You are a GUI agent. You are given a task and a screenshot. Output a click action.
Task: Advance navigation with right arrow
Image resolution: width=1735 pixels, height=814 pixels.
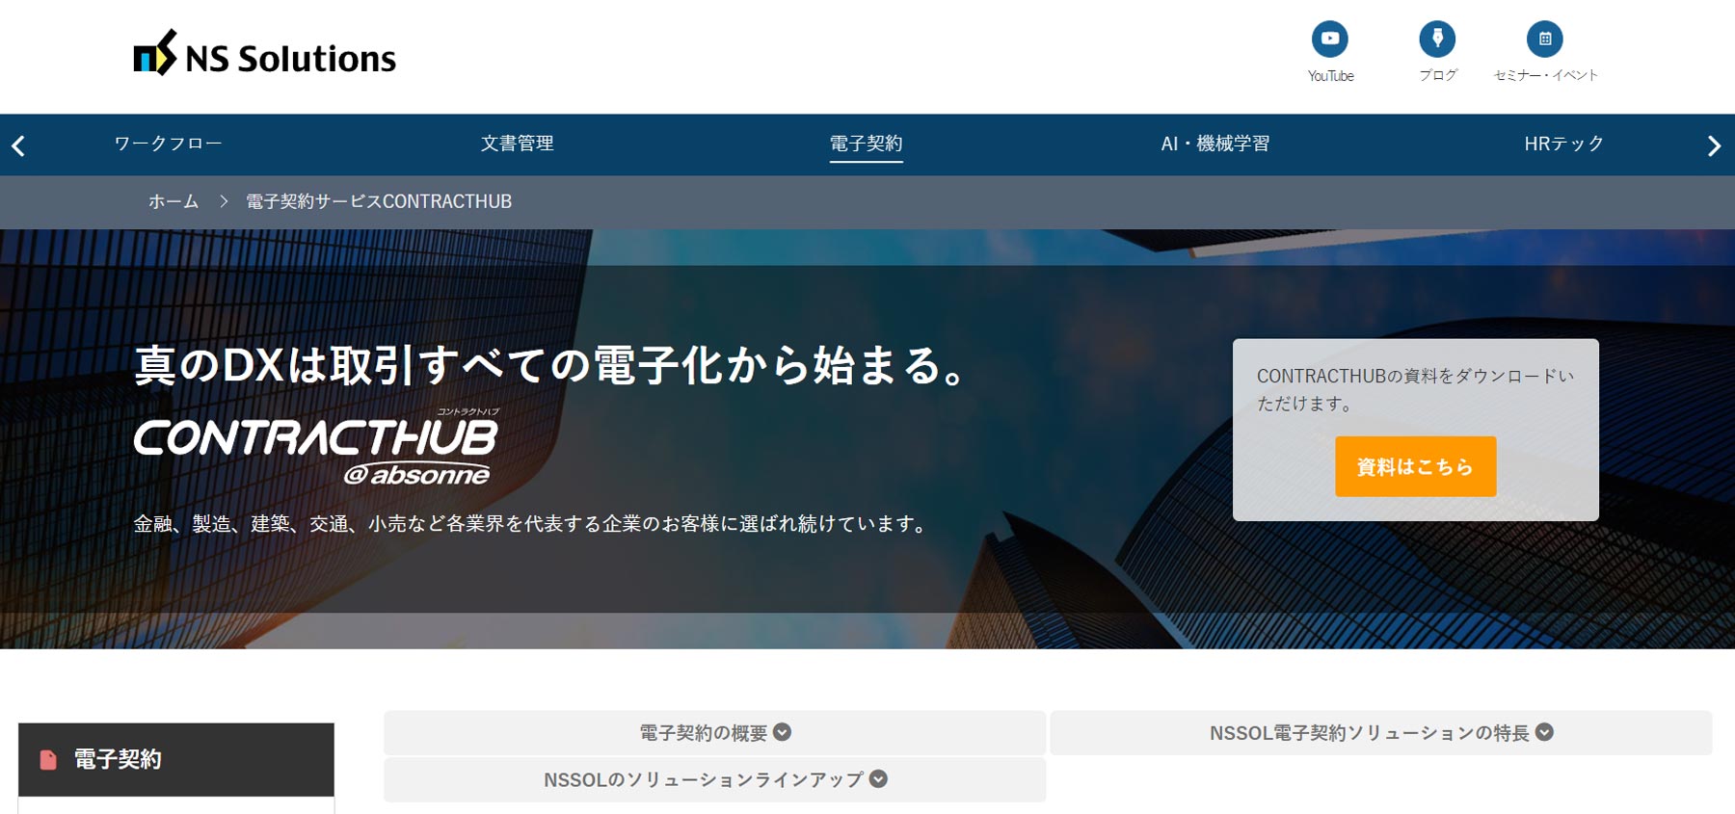(1714, 145)
